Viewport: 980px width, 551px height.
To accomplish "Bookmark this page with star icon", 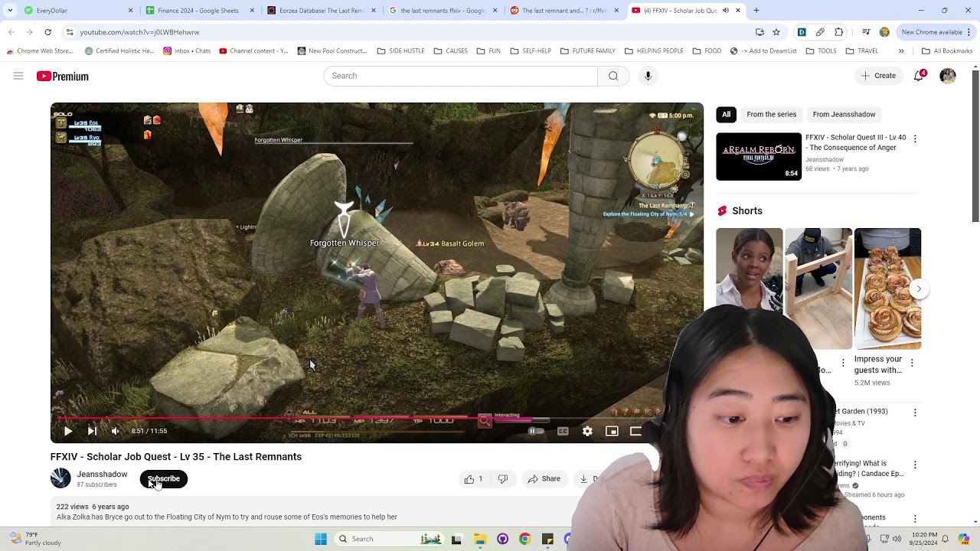I will click(776, 32).
